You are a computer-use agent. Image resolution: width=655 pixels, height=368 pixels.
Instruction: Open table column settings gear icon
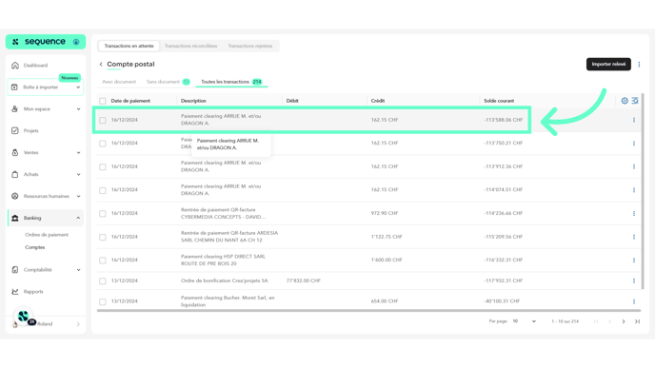pos(625,101)
